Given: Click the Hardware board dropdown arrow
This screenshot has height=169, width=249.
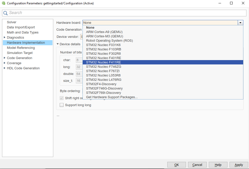Looking at the screenshot, I should 241,23.
